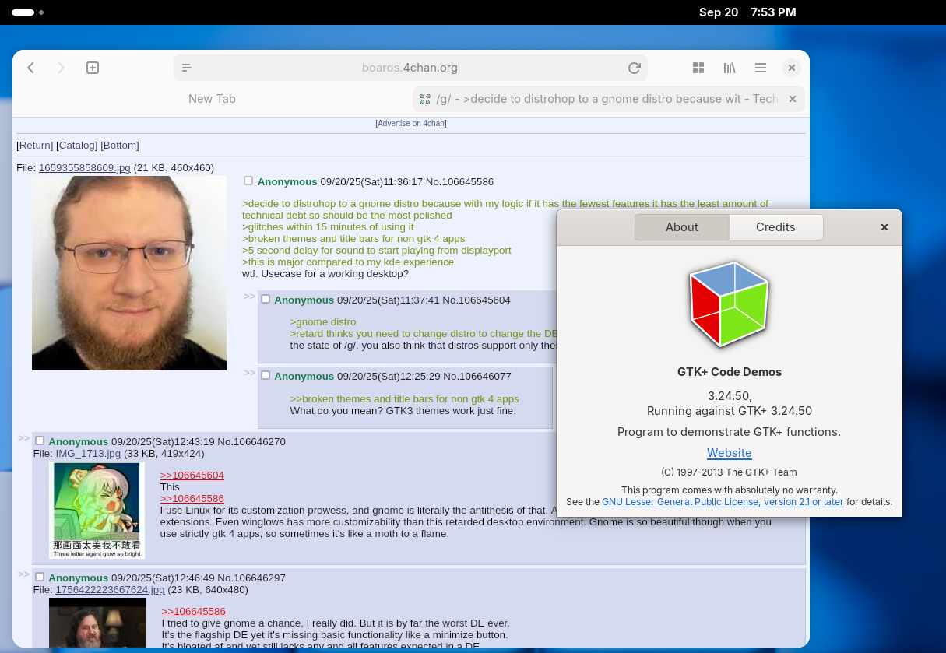Follow quote link >>106645586 in post 106646297
946x653 pixels.
pos(194,612)
